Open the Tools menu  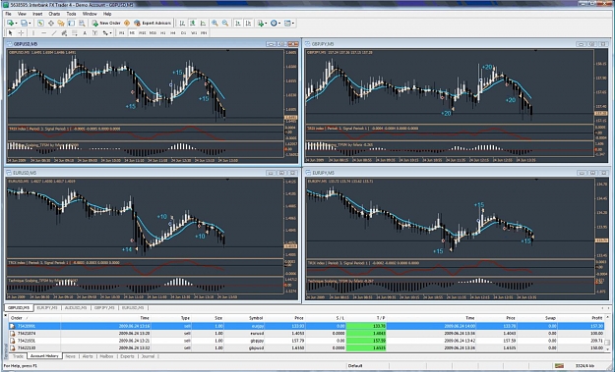[71, 14]
